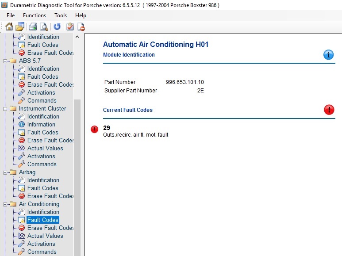Open Fault Codes under ABS 5.7
This screenshot has width=342, height=256.
(43, 76)
